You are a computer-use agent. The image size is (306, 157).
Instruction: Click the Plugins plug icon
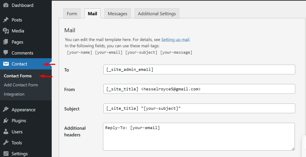click(x=6, y=120)
